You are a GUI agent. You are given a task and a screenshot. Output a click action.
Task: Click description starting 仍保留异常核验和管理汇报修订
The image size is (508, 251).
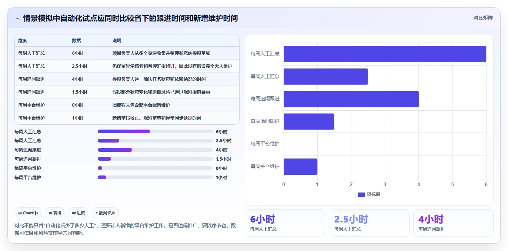(x=173, y=66)
